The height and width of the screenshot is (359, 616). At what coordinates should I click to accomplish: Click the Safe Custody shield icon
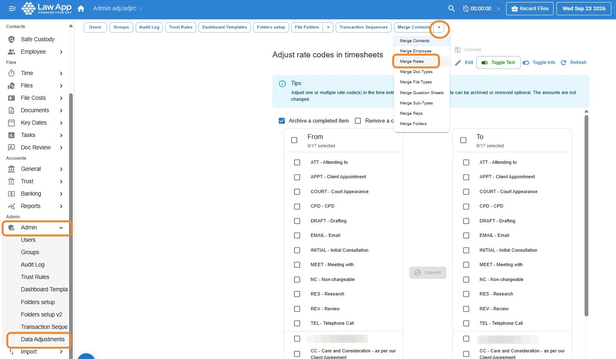pyautogui.click(x=12, y=39)
